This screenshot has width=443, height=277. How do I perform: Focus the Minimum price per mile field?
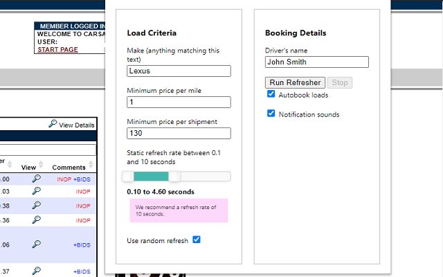tap(179, 102)
